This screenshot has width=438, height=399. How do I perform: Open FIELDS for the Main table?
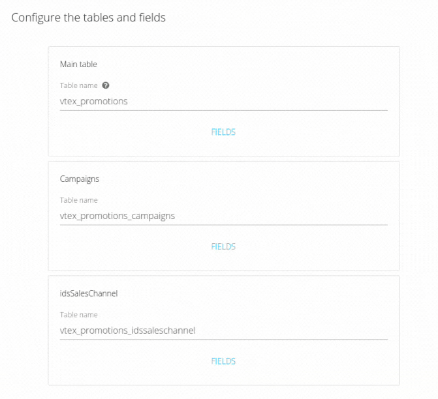(223, 132)
